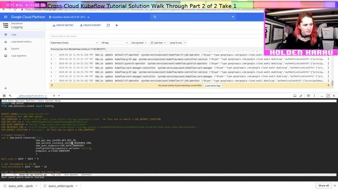This screenshot has height=190, width=338.
Task: Expand the 11:34:31.727 g-kf-app log entry
Action: pyautogui.click(x=51, y=59)
